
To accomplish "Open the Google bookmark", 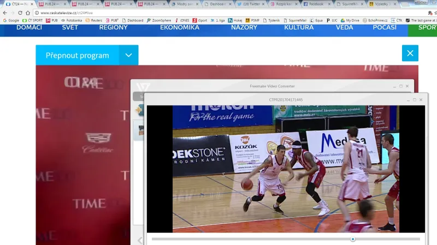I will point(11,20).
